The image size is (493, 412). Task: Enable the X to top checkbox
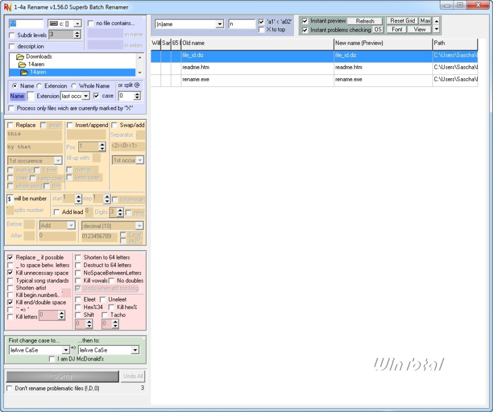coord(261,30)
